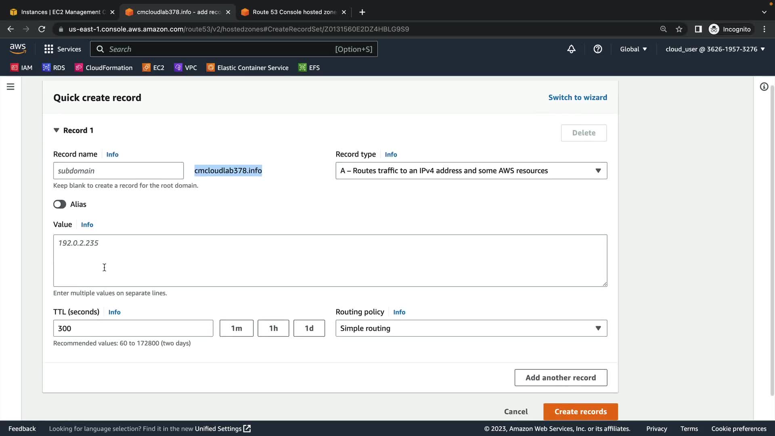Collapse the Record 1 section
This screenshot has height=436, width=775.
[57, 130]
